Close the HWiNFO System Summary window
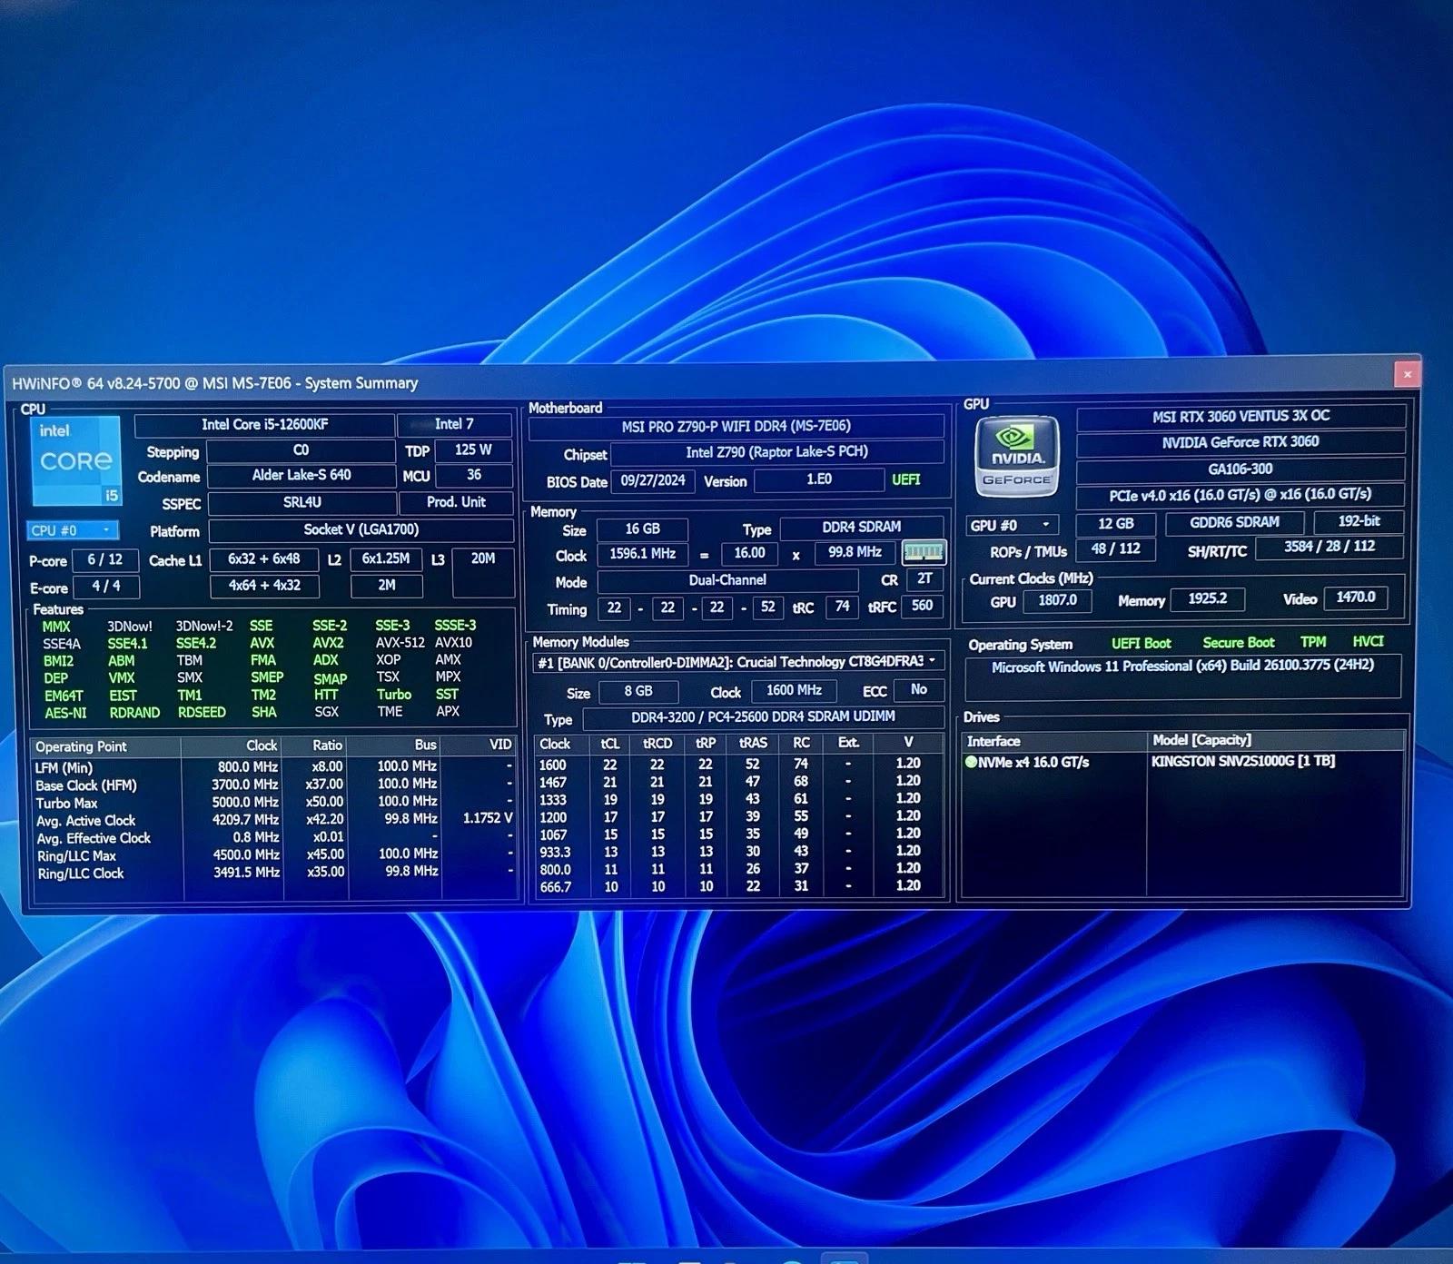Viewport: 1453px width, 1264px height. pos(1407,373)
